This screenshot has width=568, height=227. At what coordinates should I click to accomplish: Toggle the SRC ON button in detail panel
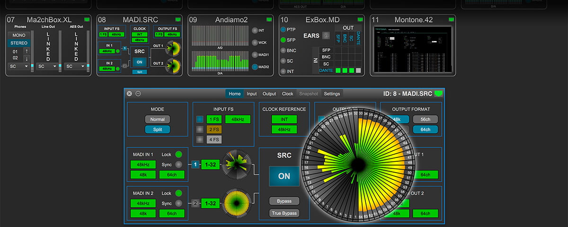click(x=284, y=176)
